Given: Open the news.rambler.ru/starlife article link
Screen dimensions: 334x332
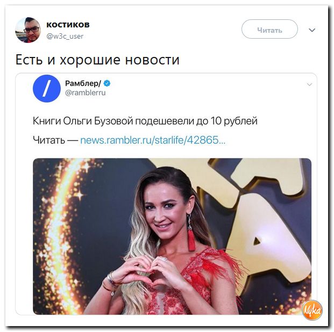Looking at the screenshot, I should pos(153,140).
